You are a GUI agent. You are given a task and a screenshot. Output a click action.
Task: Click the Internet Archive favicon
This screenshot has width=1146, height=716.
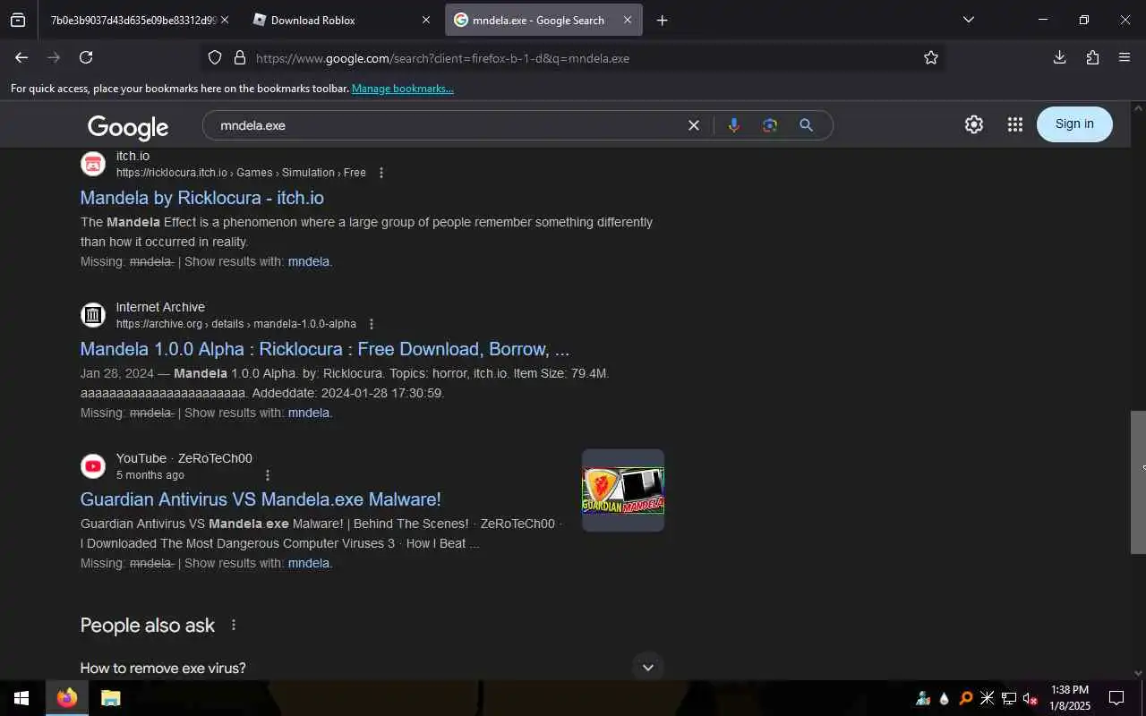pos(93,315)
